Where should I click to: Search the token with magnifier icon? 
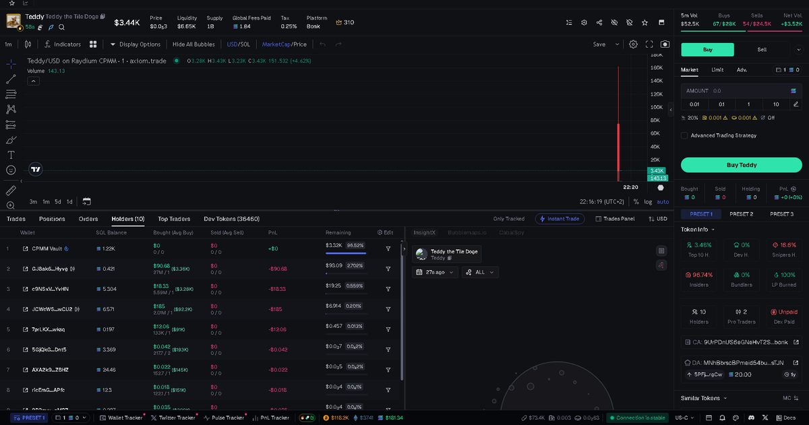(x=61, y=28)
